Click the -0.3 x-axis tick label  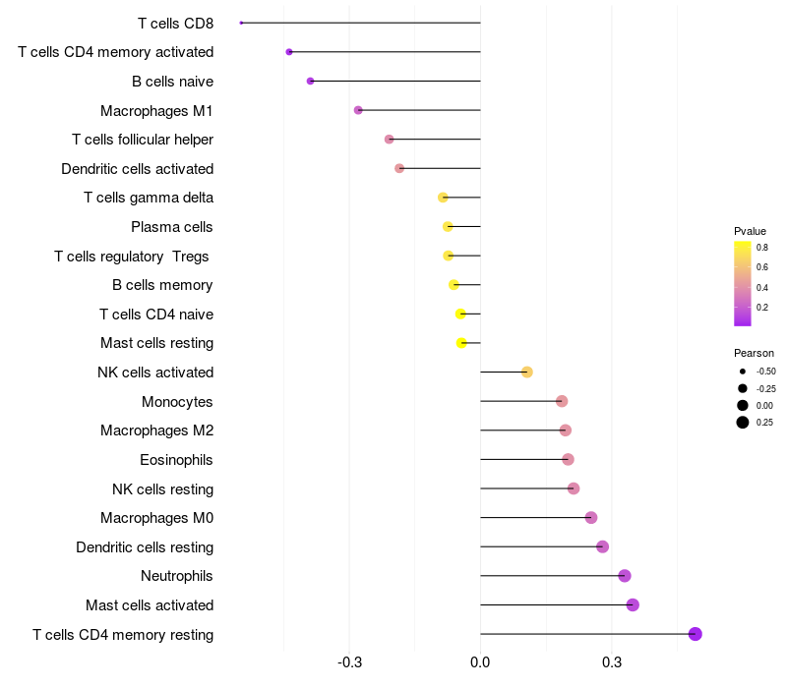pyautogui.click(x=349, y=663)
